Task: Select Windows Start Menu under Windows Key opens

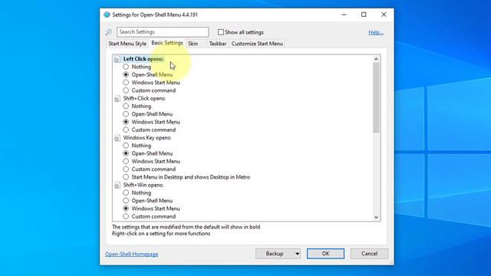Action: point(126,161)
